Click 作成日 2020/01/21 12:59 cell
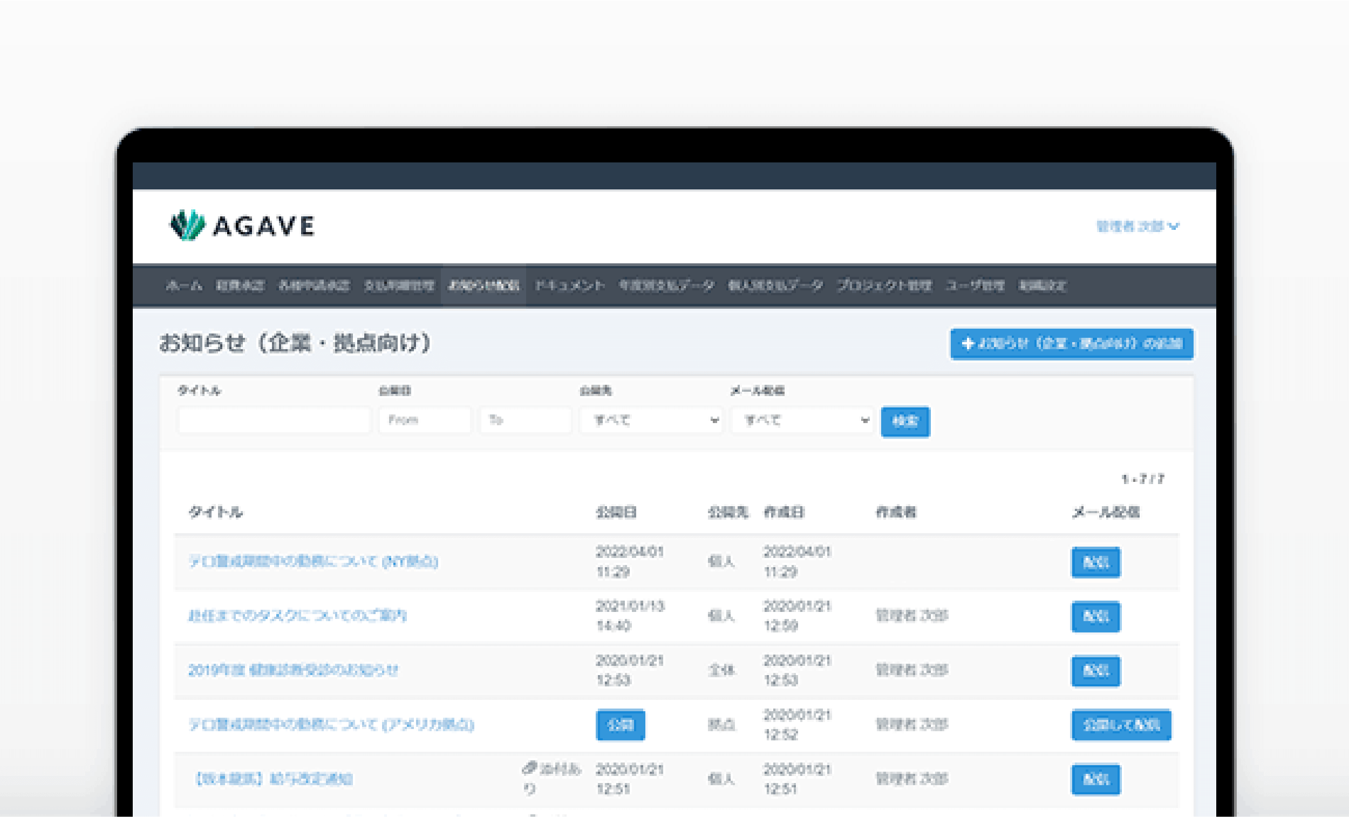Image resolution: width=1349 pixels, height=817 pixels. click(798, 616)
